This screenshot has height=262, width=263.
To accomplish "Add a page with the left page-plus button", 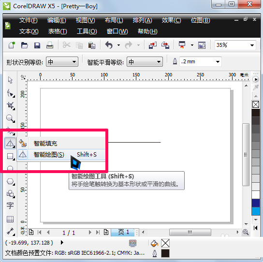I will point(31,232).
